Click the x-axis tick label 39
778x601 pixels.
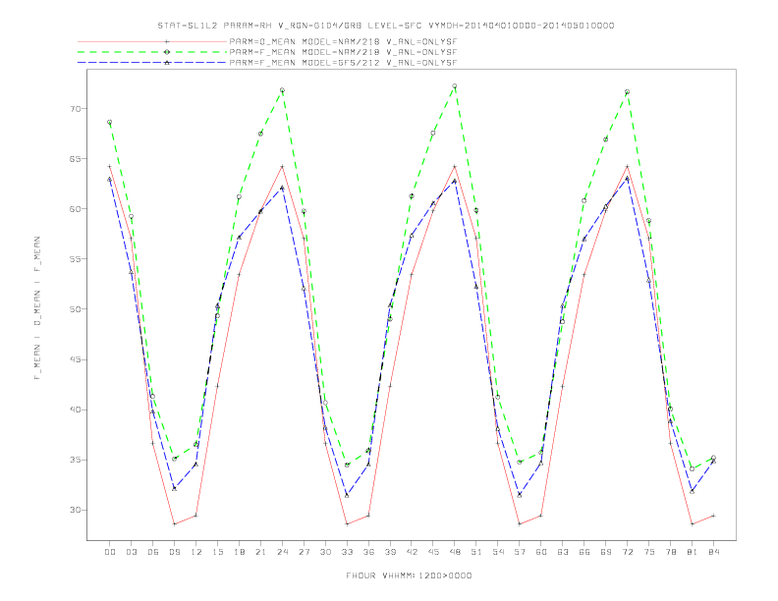(390, 552)
